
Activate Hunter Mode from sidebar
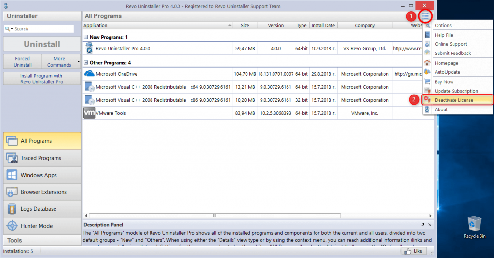[x=42, y=226]
